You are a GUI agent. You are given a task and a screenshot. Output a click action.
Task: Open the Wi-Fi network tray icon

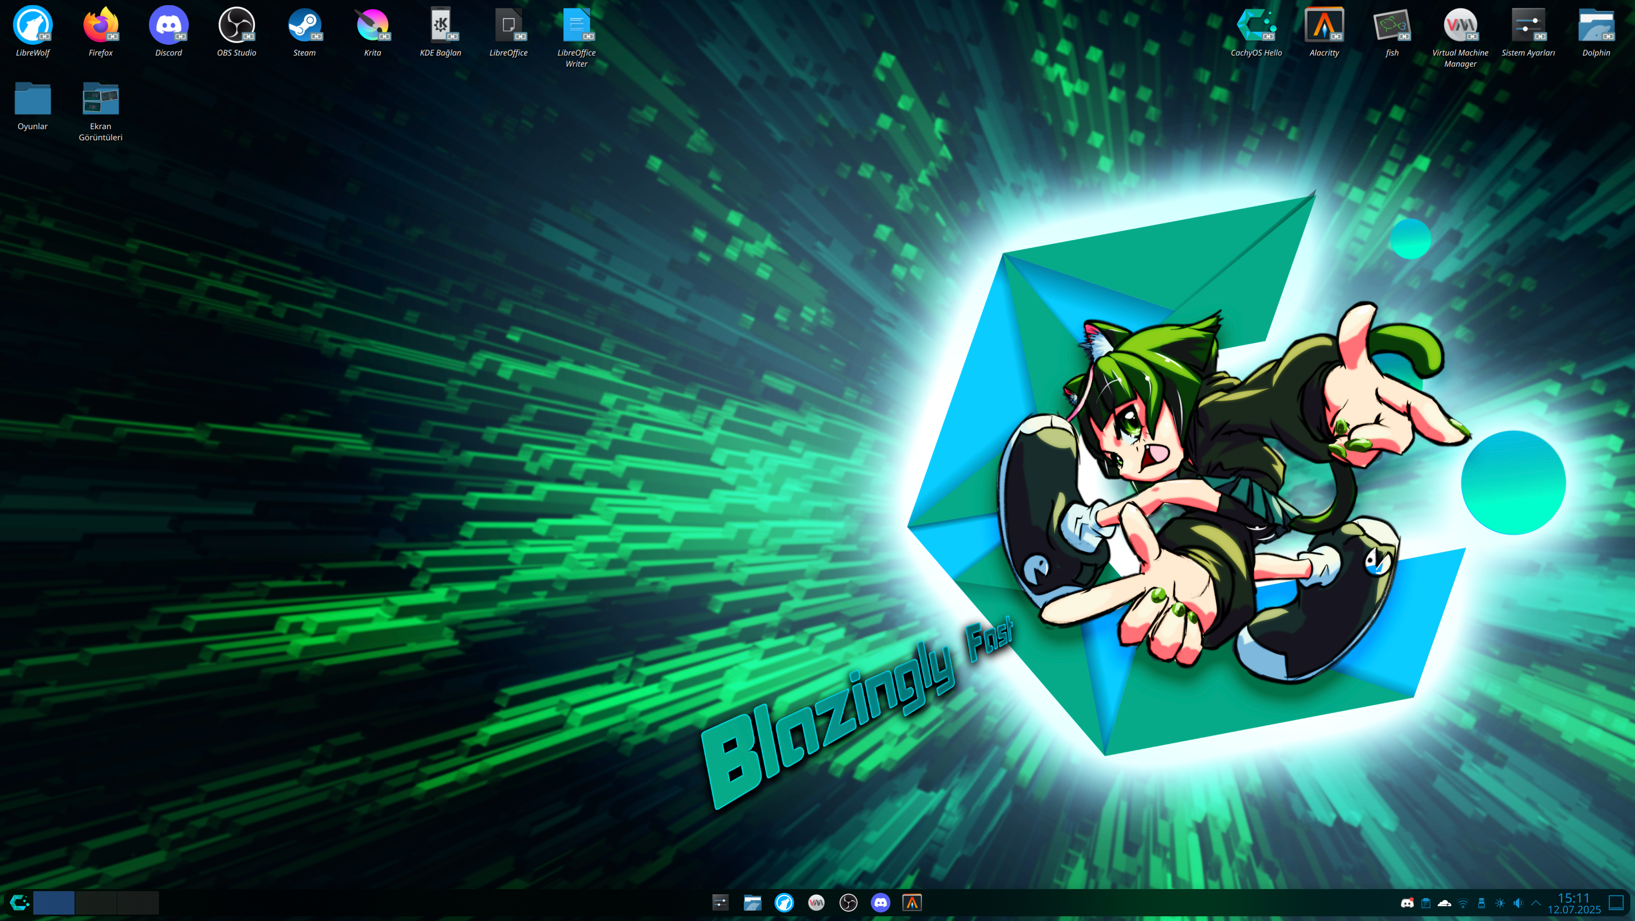pyautogui.click(x=1463, y=903)
